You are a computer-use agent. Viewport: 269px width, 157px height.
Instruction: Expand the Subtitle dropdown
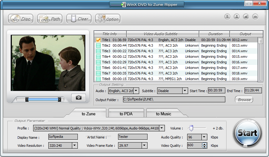[x=185, y=91]
